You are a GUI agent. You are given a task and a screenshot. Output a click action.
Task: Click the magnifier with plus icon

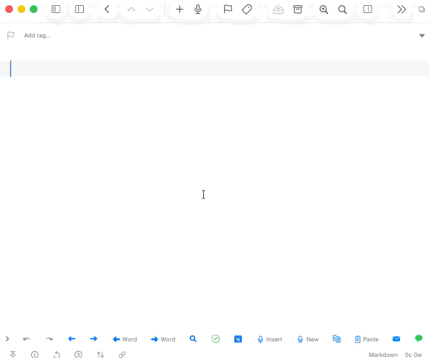click(x=323, y=9)
